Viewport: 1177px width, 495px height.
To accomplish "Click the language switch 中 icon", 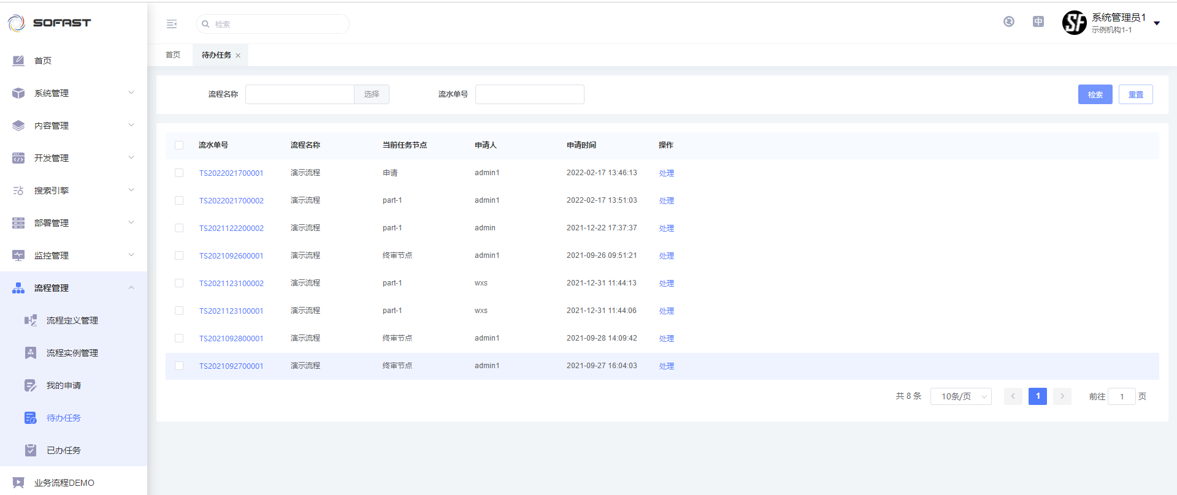I will [1038, 22].
